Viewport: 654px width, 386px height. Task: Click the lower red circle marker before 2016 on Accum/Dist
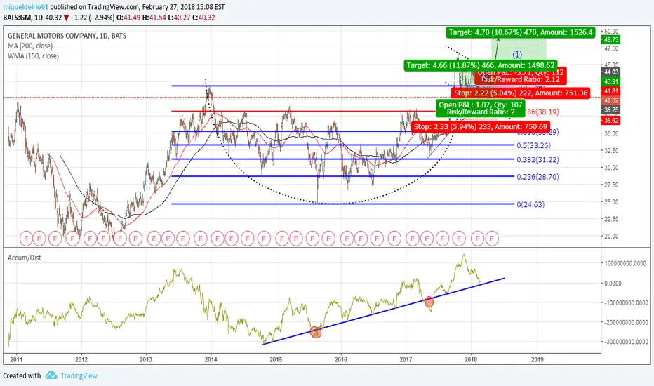coord(316,332)
